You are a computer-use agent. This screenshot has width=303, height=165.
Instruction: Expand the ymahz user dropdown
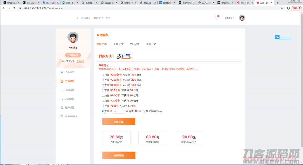click(229, 18)
